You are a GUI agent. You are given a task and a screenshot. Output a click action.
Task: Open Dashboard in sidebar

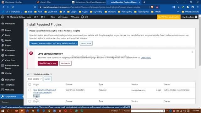click(10, 24)
